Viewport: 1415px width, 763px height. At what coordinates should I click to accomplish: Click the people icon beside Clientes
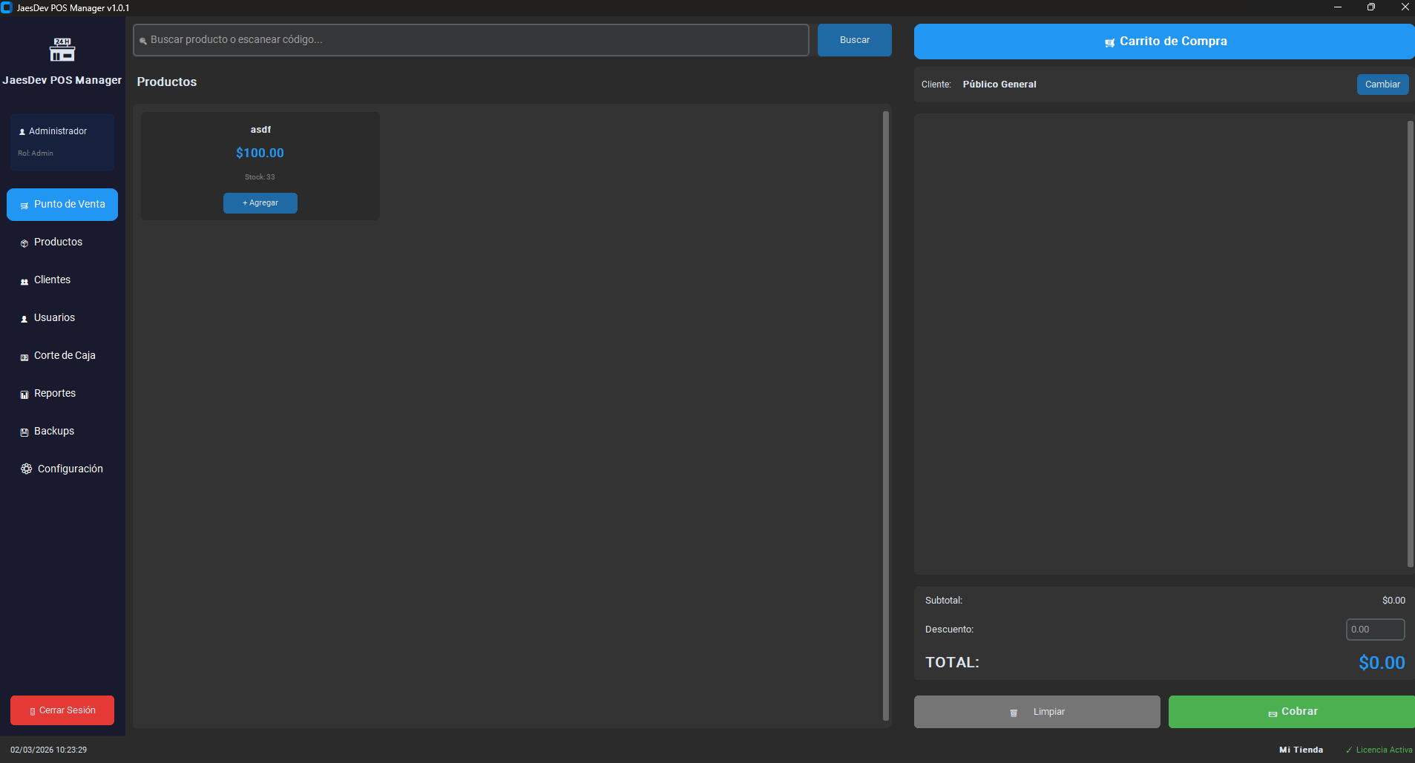point(24,281)
